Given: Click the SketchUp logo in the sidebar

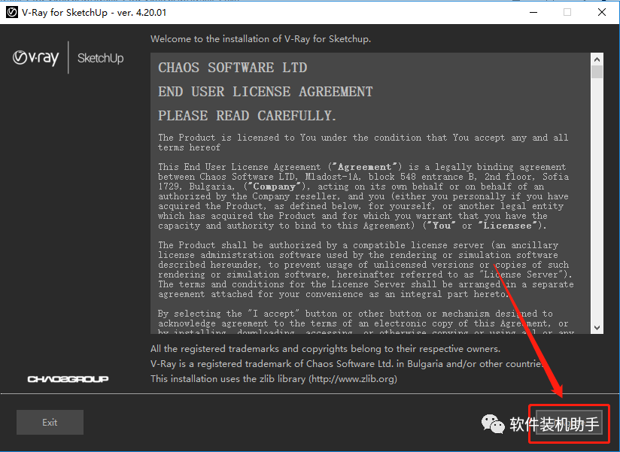Looking at the screenshot, I should [x=100, y=58].
